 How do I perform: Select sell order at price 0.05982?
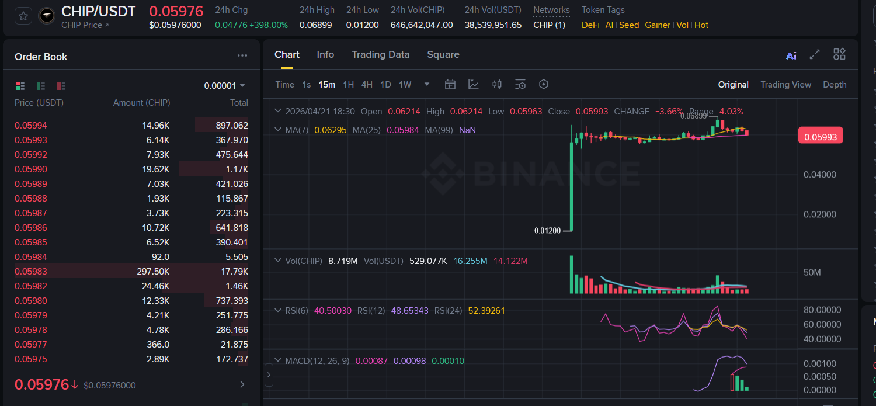coord(131,286)
